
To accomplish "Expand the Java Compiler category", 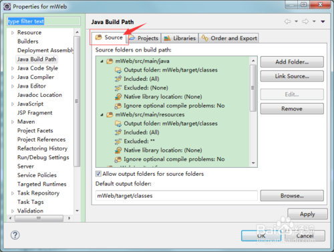I will (13, 78).
